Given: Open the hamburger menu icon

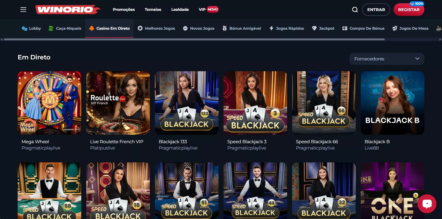Looking at the screenshot, I should click(23, 10).
